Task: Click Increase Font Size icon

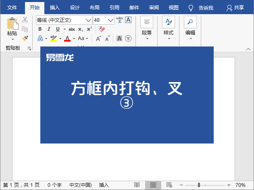Action: click(x=98, y=38)
